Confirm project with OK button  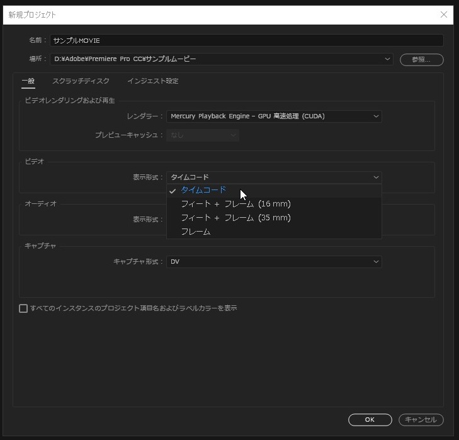point(370,419)
